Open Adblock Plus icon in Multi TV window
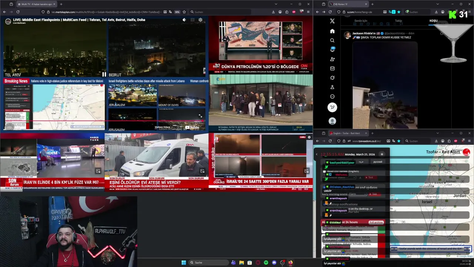 294,12
